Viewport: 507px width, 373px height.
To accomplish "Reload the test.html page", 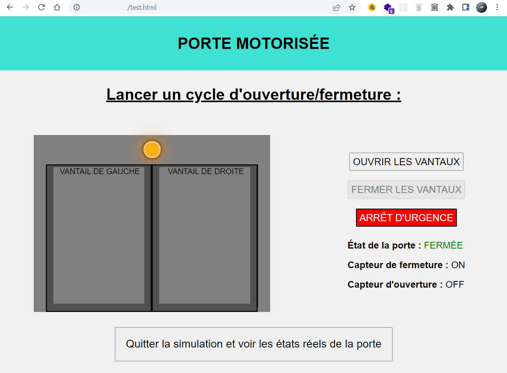I will [42, 7].
